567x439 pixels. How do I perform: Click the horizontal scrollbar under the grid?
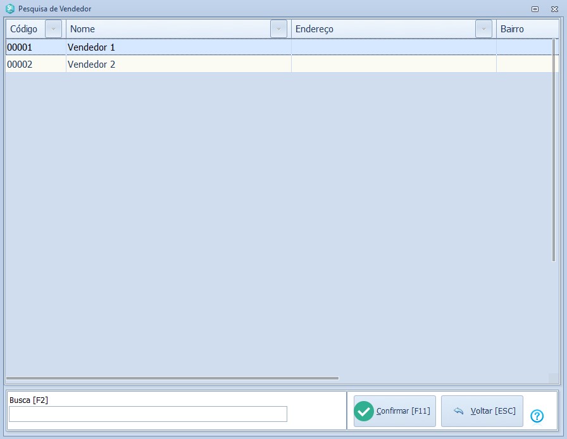172,378
